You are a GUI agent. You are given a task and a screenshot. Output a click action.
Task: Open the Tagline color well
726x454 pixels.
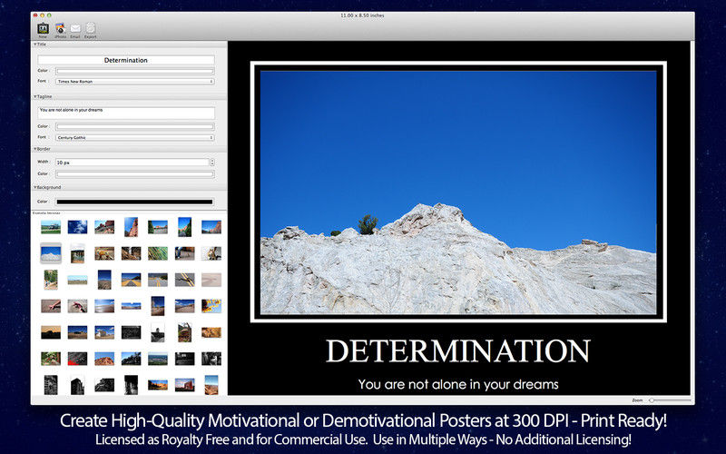[134, 126]
